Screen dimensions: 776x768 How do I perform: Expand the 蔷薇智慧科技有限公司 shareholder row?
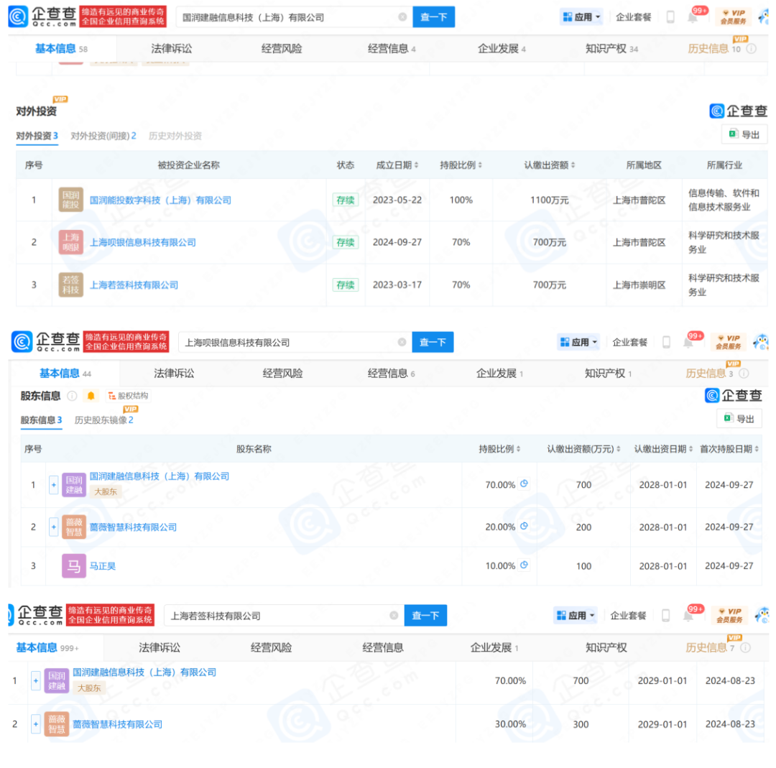54,527
